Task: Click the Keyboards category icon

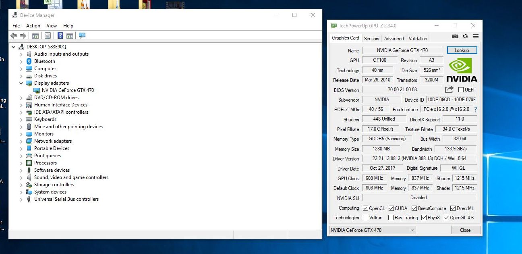Action: pyautogui.click(x=29, y=119)
